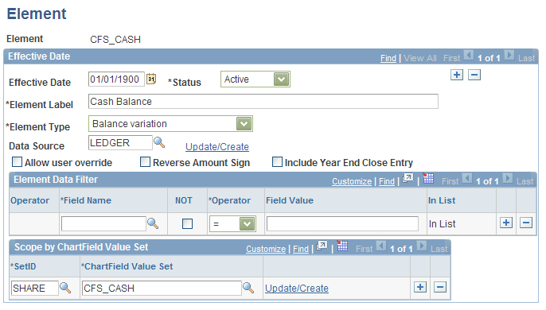Customize the Element Data Filter grid
The width and height of the screenshot is (546, 310).
(352, 181)
